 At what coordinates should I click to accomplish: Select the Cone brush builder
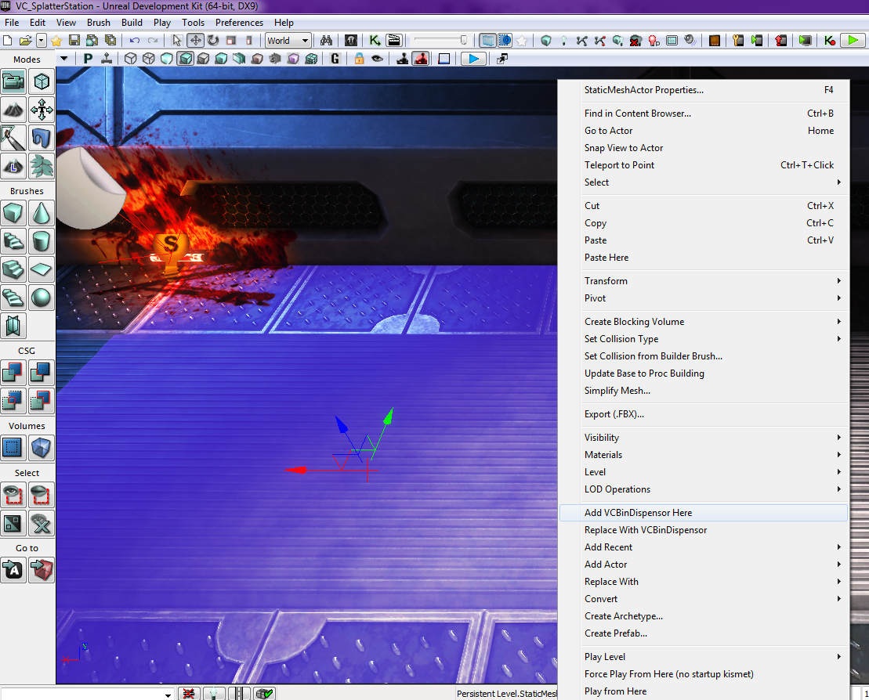(x=42, y=213)
